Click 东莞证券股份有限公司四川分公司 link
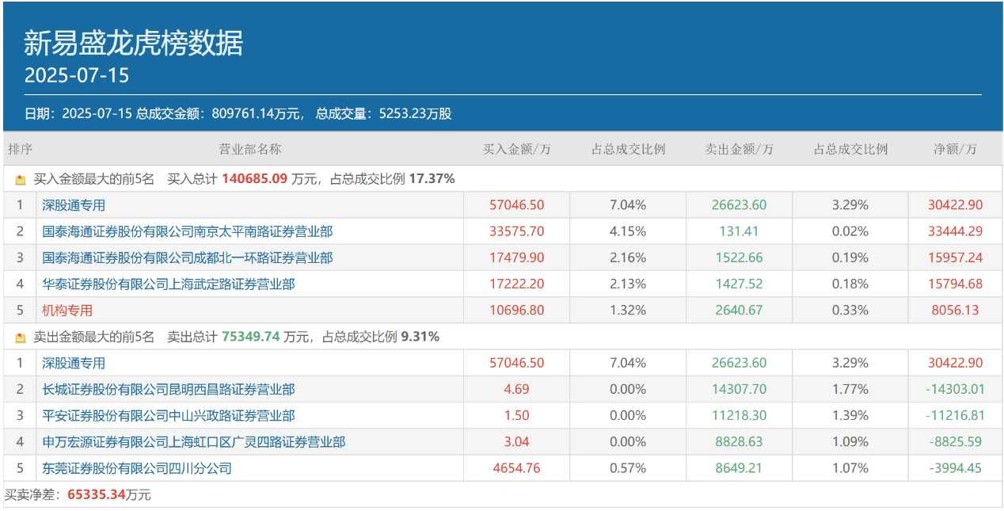Screen dimensions: 1004x511 tap(136, 468)
